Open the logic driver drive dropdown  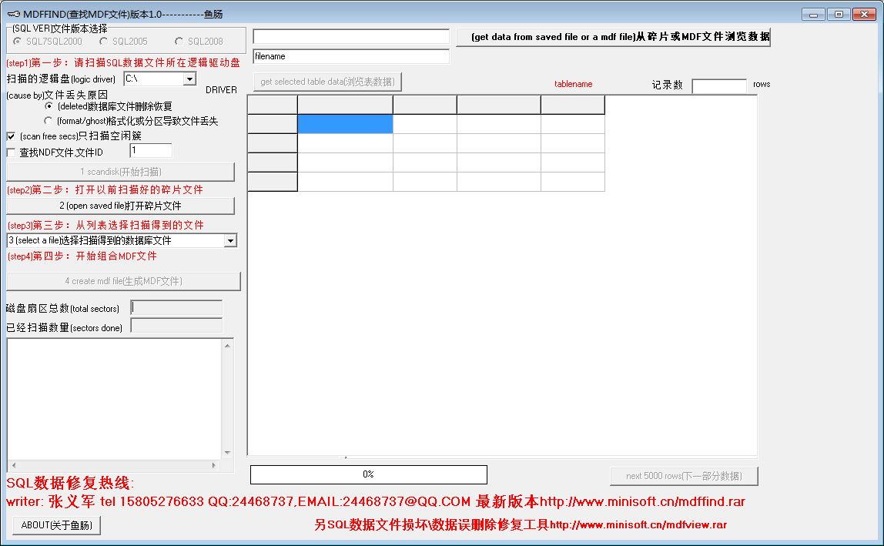[188, 79]
